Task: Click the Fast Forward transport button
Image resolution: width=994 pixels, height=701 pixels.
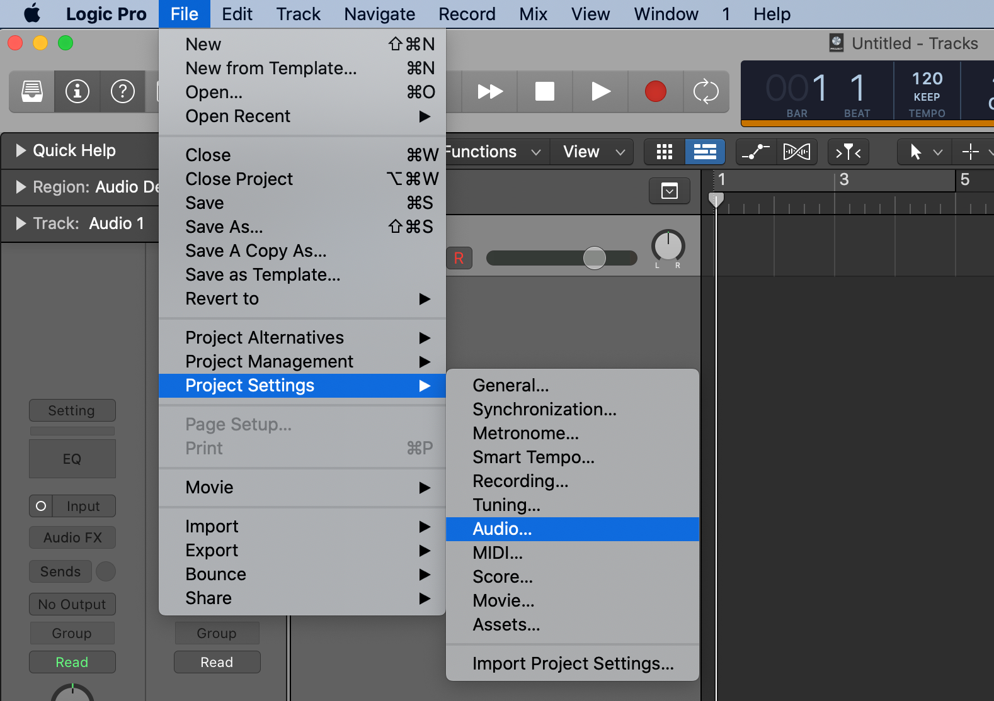Action: point(490,91)
